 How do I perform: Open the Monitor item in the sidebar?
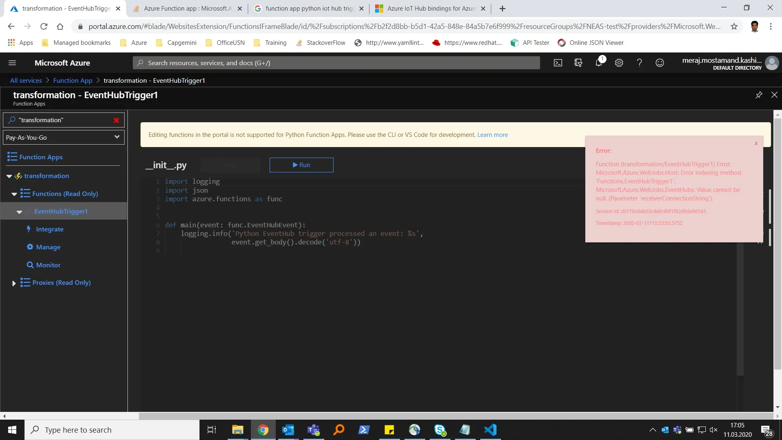point(48,265)
